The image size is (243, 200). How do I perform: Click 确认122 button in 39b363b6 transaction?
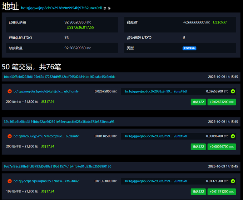click(x=198, y=147)
